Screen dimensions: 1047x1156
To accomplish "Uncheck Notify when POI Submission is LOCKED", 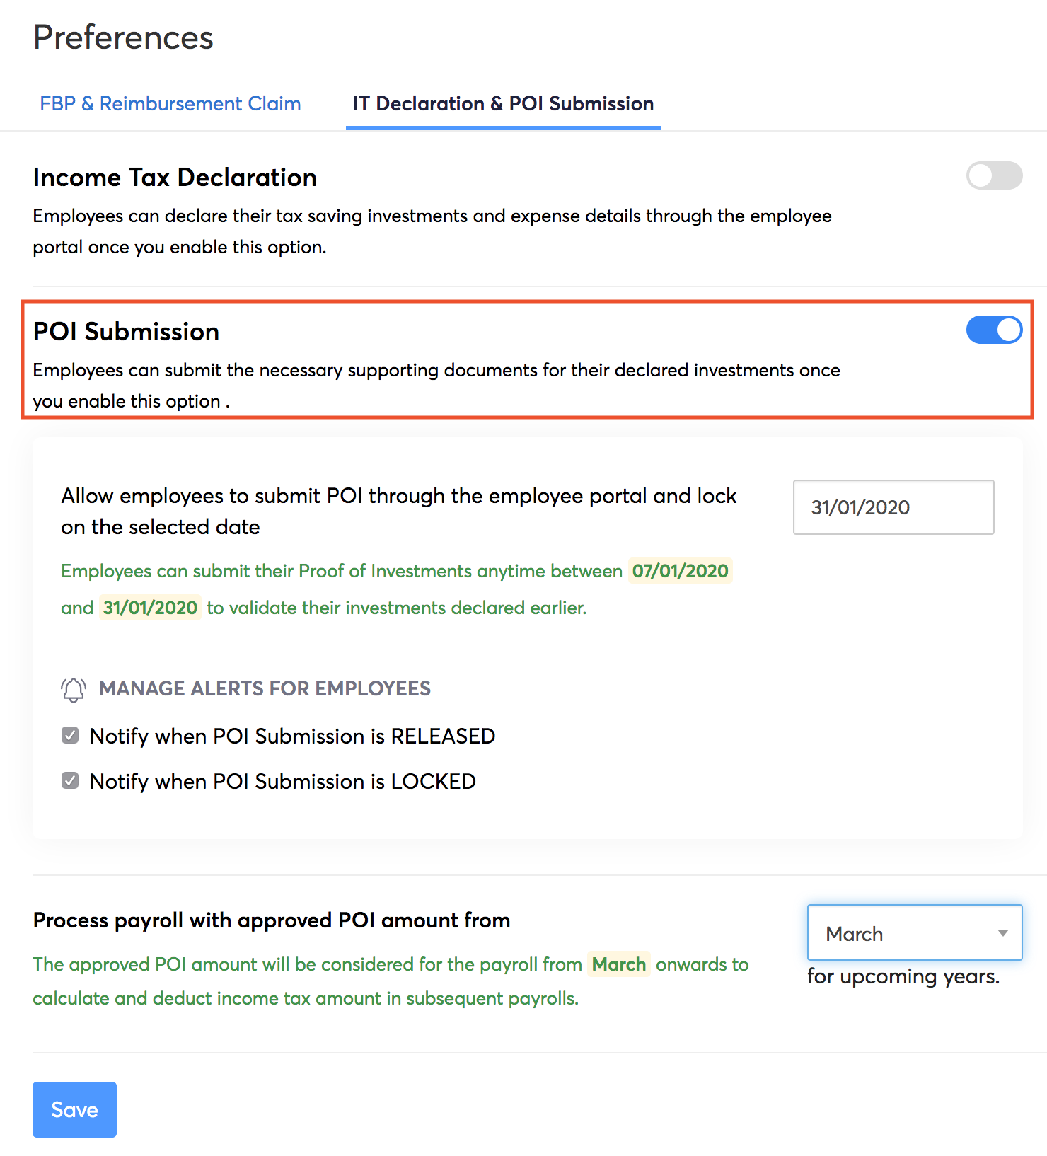I will pyautogui.click(x=70, y=781).
